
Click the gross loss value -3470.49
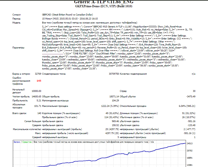191,97
